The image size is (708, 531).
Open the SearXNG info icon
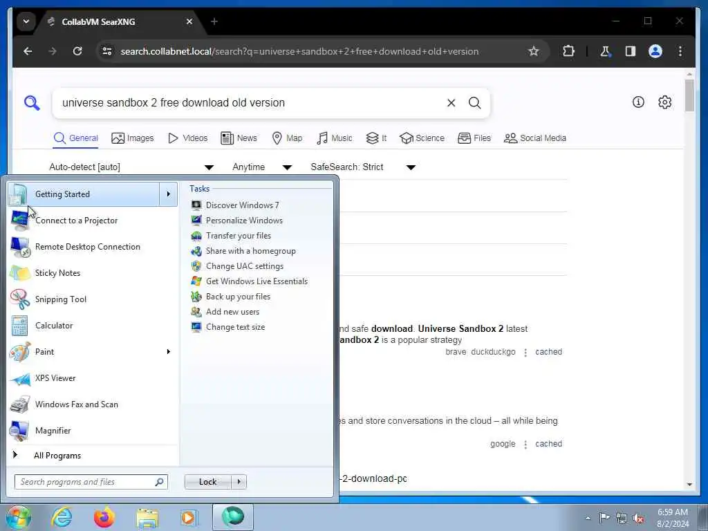click(x=638, y=102)
